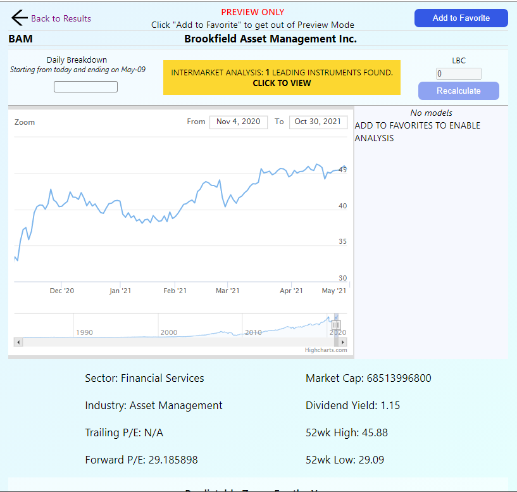Click the LBC label
Viewport: 517px width, 492px height.
tap(458, 61)
